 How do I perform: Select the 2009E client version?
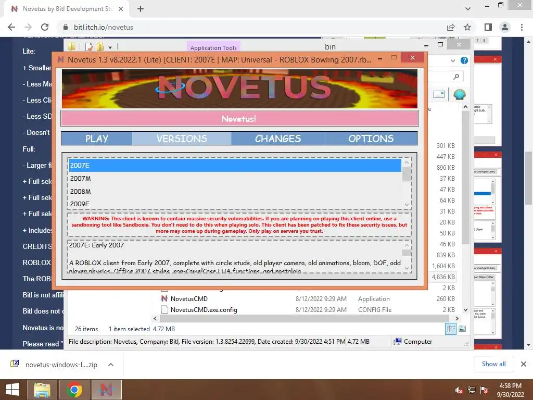235,204
